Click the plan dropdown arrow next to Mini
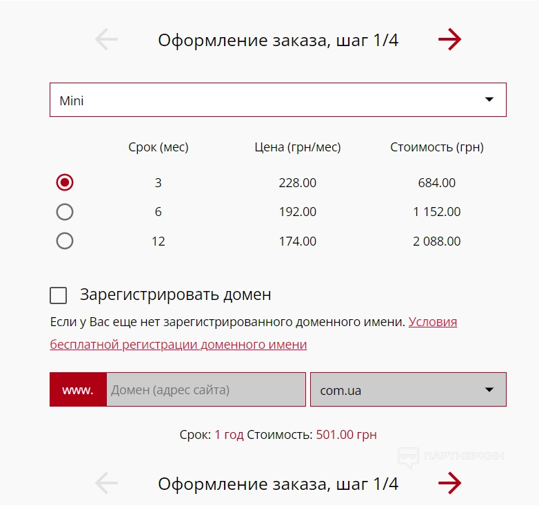 [x=489, y=100]
